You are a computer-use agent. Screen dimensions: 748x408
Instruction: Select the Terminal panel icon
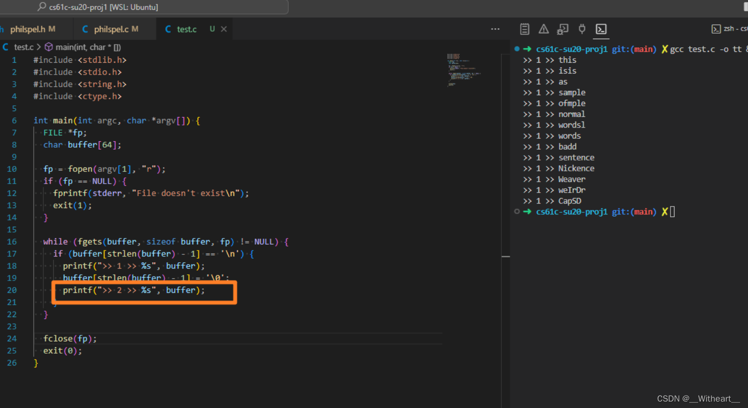pos(601,29)
